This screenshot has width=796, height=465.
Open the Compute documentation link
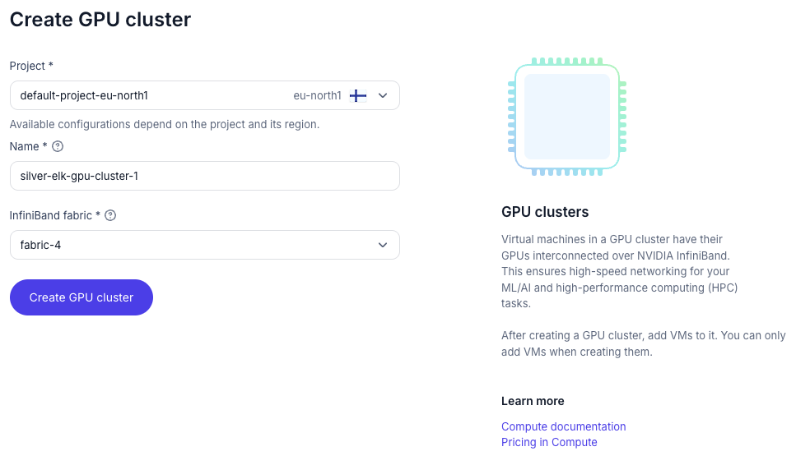pyautogui.click(x=563, y=426)
